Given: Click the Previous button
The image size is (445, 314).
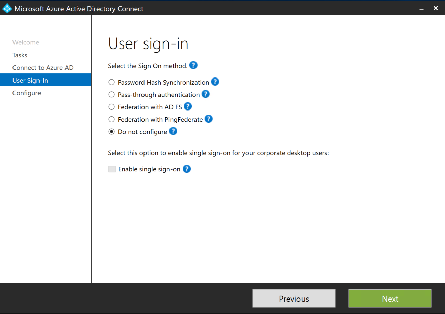Looking at the screenshot, I should [293, 298].
